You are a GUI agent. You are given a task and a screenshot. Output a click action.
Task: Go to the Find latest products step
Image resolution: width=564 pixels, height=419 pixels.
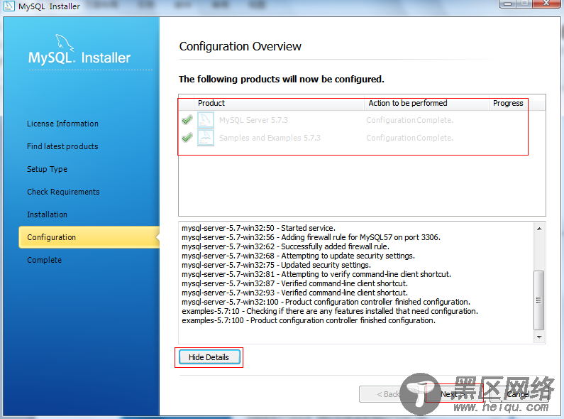(x=62, y=146)
